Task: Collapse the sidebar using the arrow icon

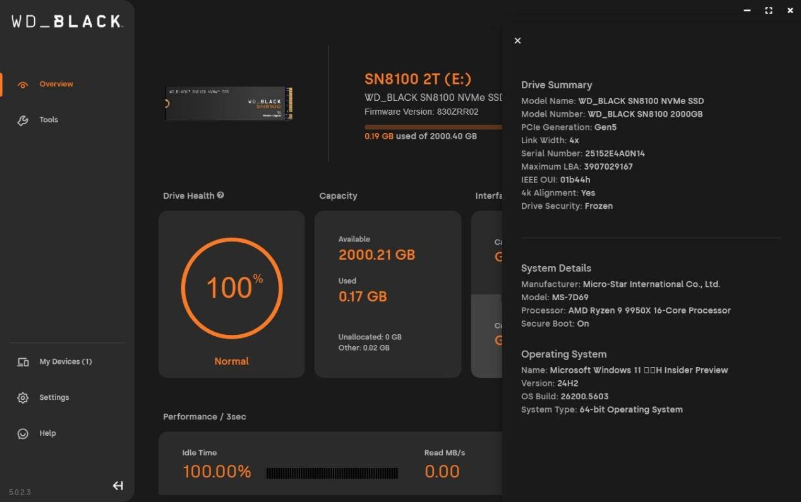Action: pyautogui.click(x=117, y=486)
